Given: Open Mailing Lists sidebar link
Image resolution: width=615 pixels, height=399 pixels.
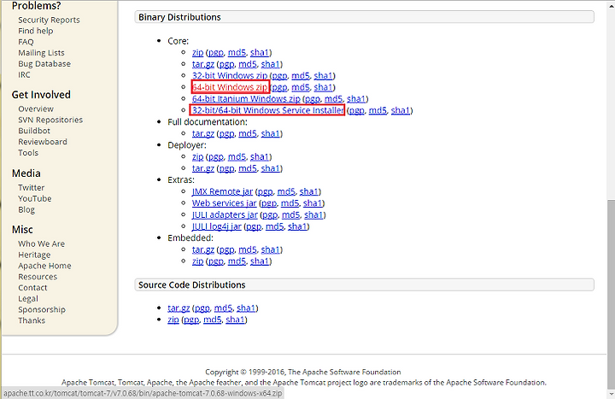Looking at the screenshot, I should [41, 53].
